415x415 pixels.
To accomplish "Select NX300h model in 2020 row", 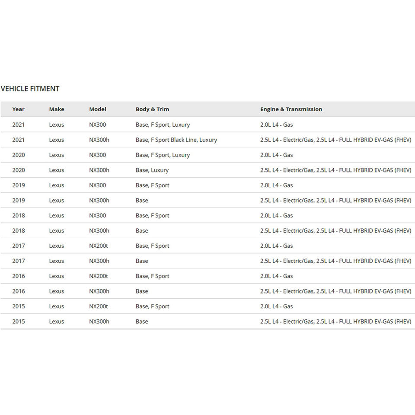I will 99,170.
